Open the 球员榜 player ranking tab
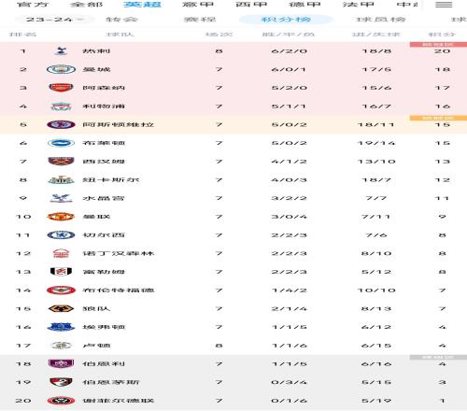The height and width of the screenshot is (411, 467). (380, 20)
